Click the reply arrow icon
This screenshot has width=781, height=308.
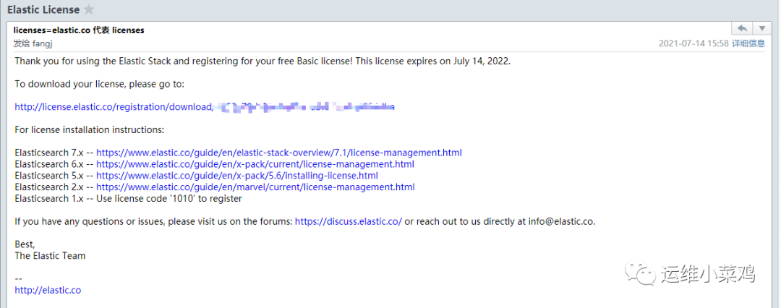point(742,28)
